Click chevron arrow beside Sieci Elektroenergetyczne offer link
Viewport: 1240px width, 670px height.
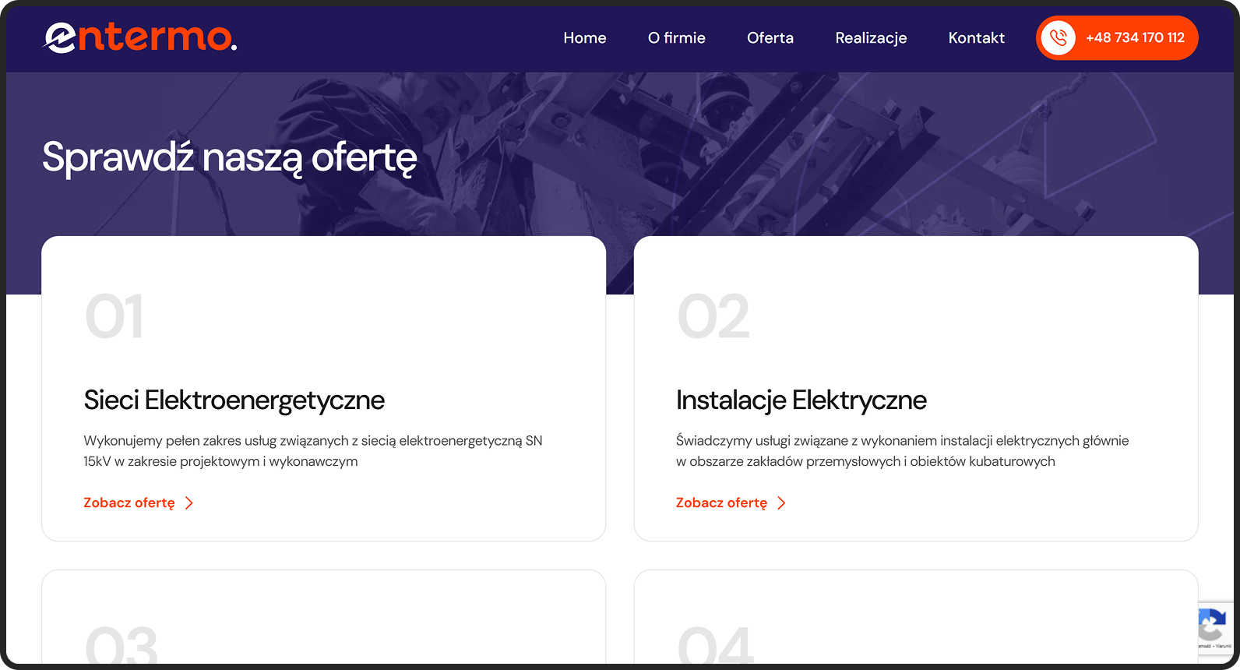point(188,503)
